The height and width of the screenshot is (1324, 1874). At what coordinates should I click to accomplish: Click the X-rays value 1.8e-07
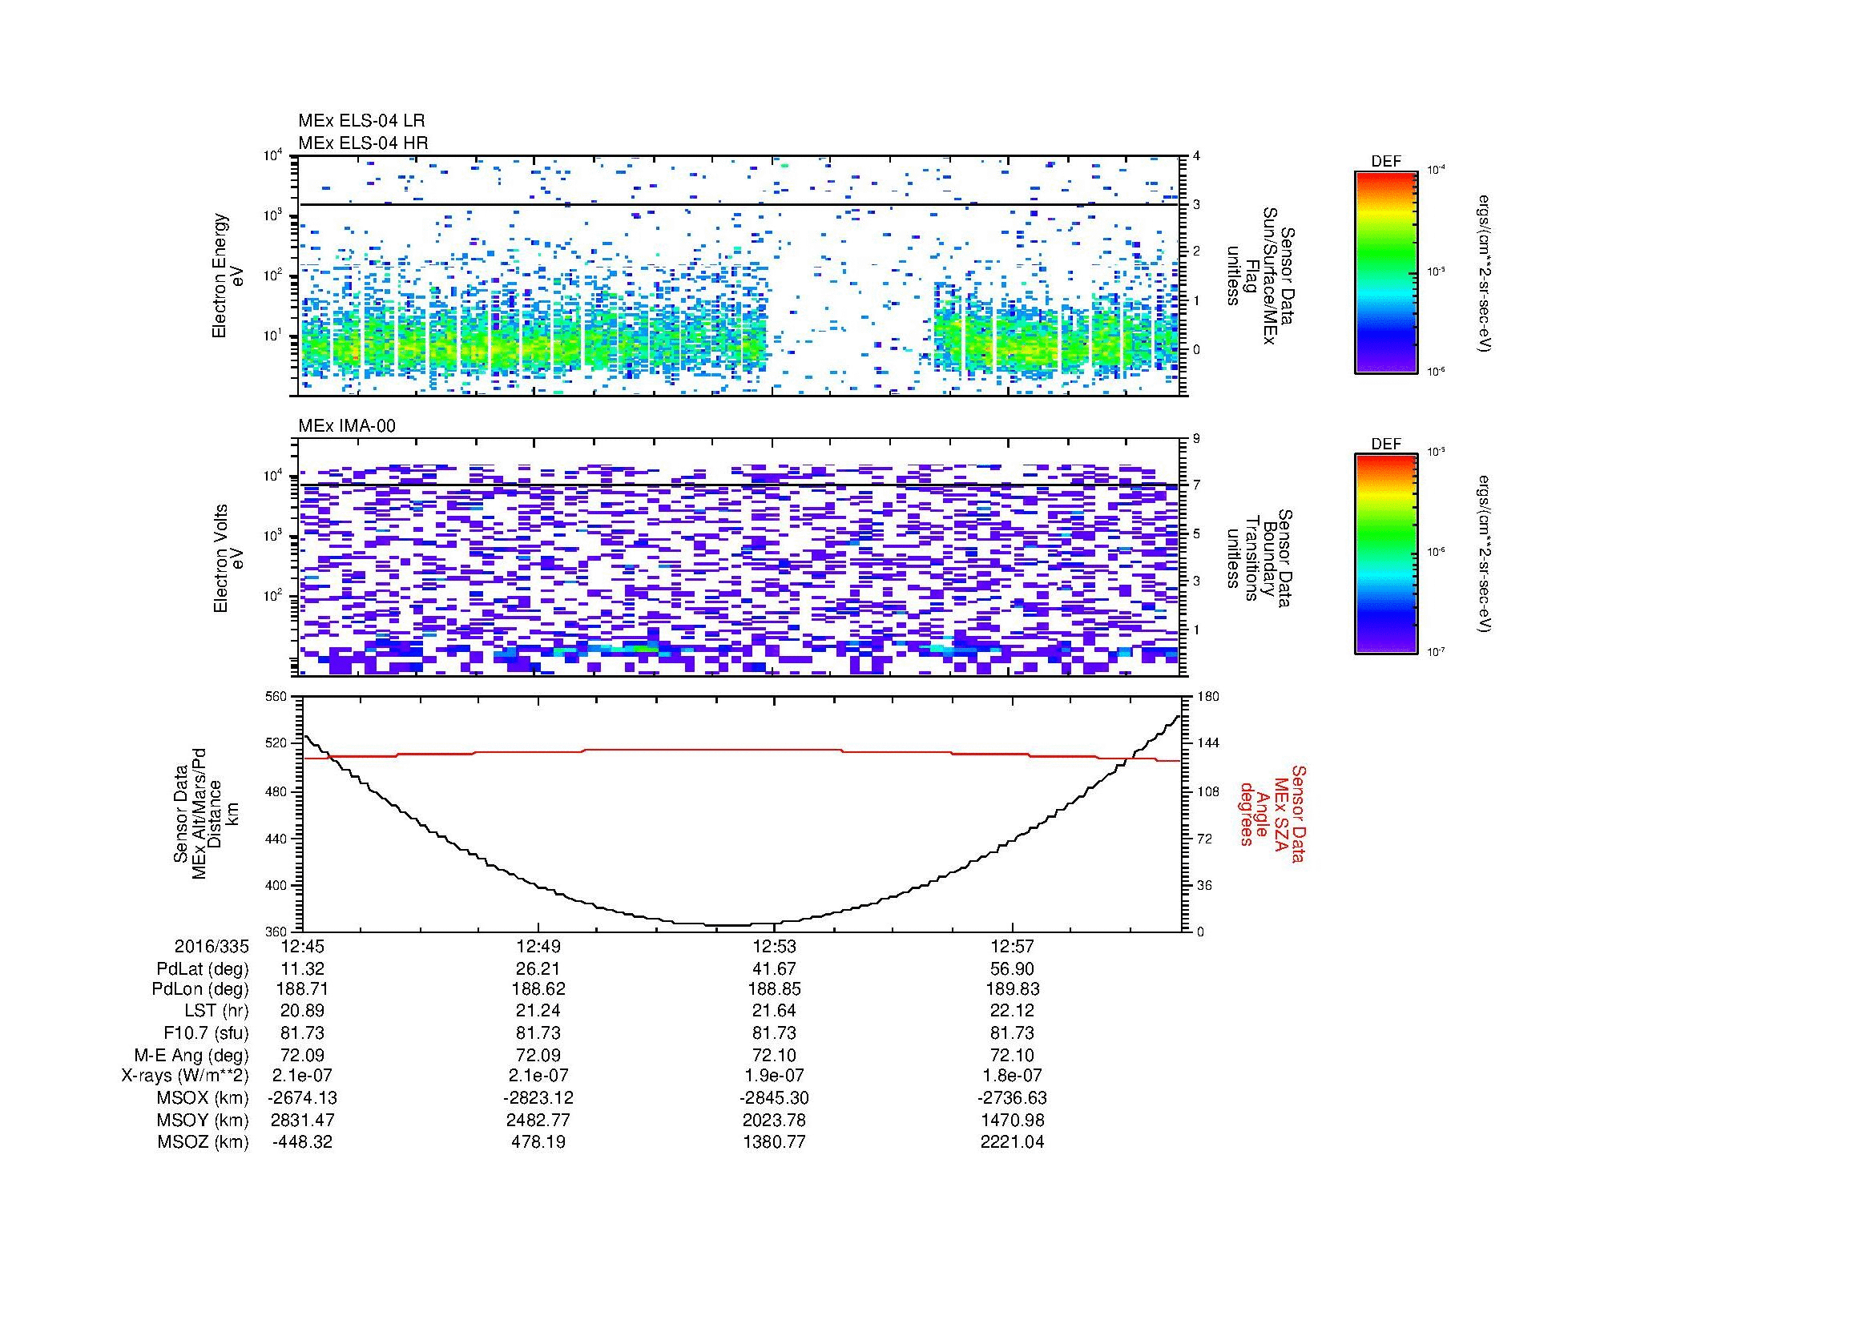coord(1012,1076)
